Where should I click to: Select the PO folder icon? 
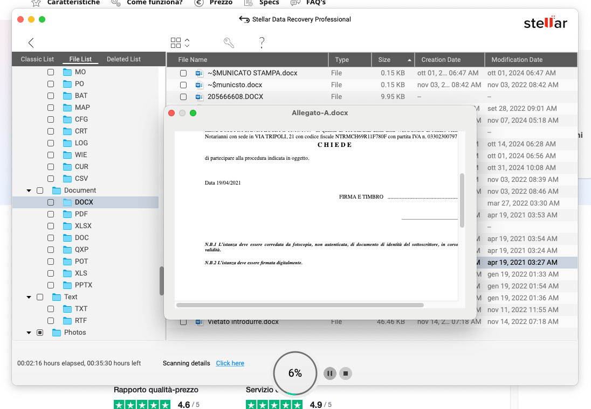67,83
